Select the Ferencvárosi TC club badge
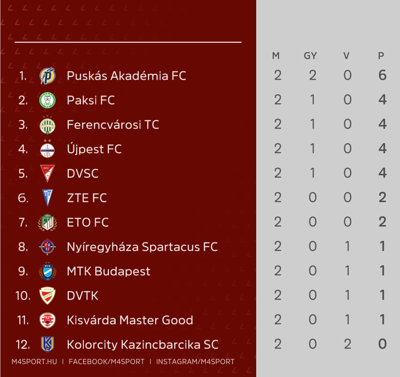Viewport: 400px width, 377px height. pyautogui.click(x=47, y=125)
